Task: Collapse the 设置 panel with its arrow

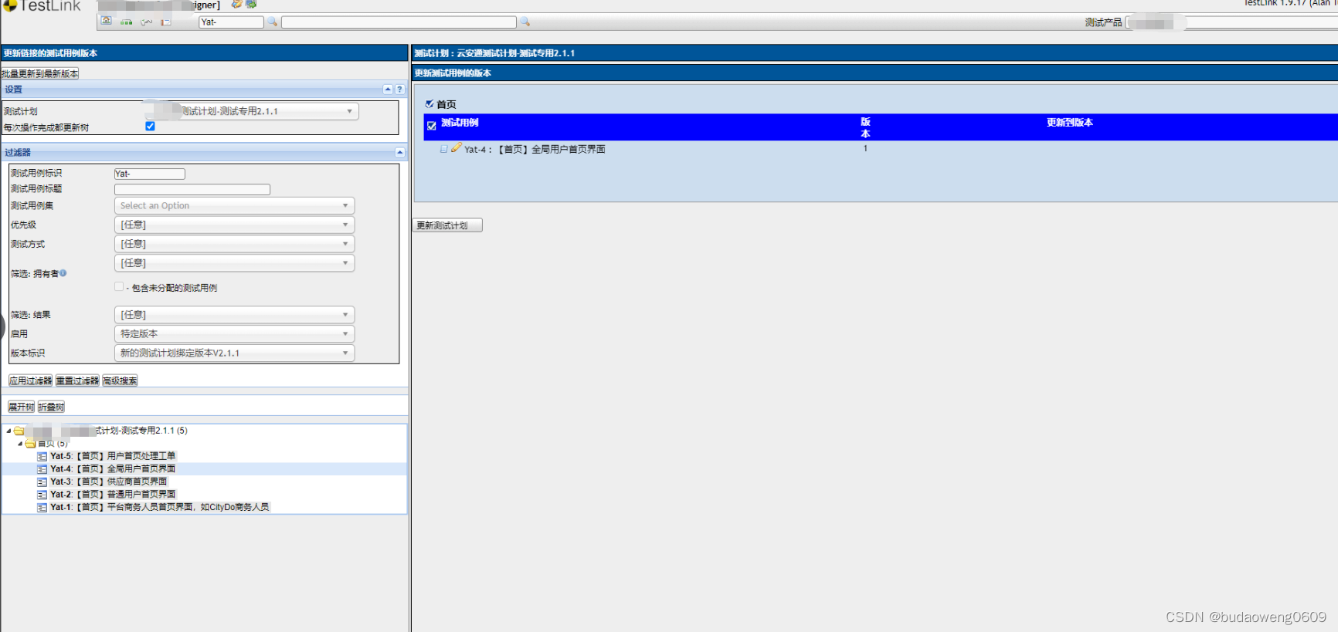Action: (x=388, y=90)
